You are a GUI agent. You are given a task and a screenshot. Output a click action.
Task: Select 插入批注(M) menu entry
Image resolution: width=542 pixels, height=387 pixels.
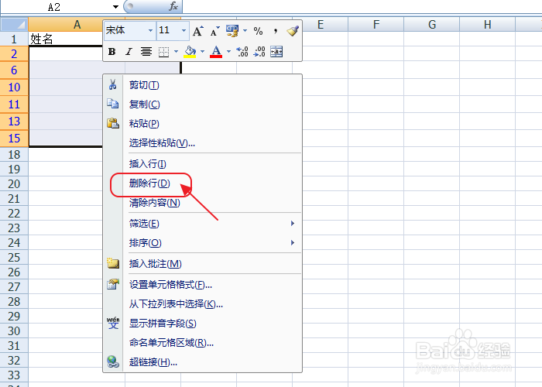203,264
